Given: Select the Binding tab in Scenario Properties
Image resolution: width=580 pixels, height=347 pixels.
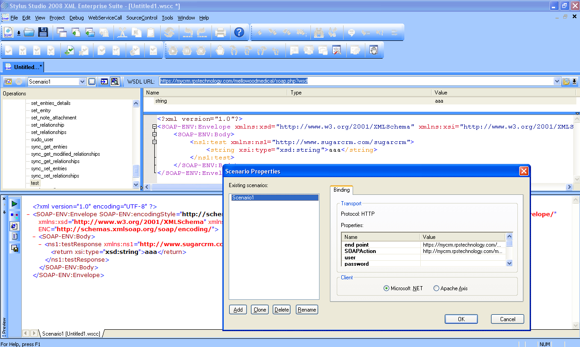Looking at the screenshot, I should pos(342,190).
